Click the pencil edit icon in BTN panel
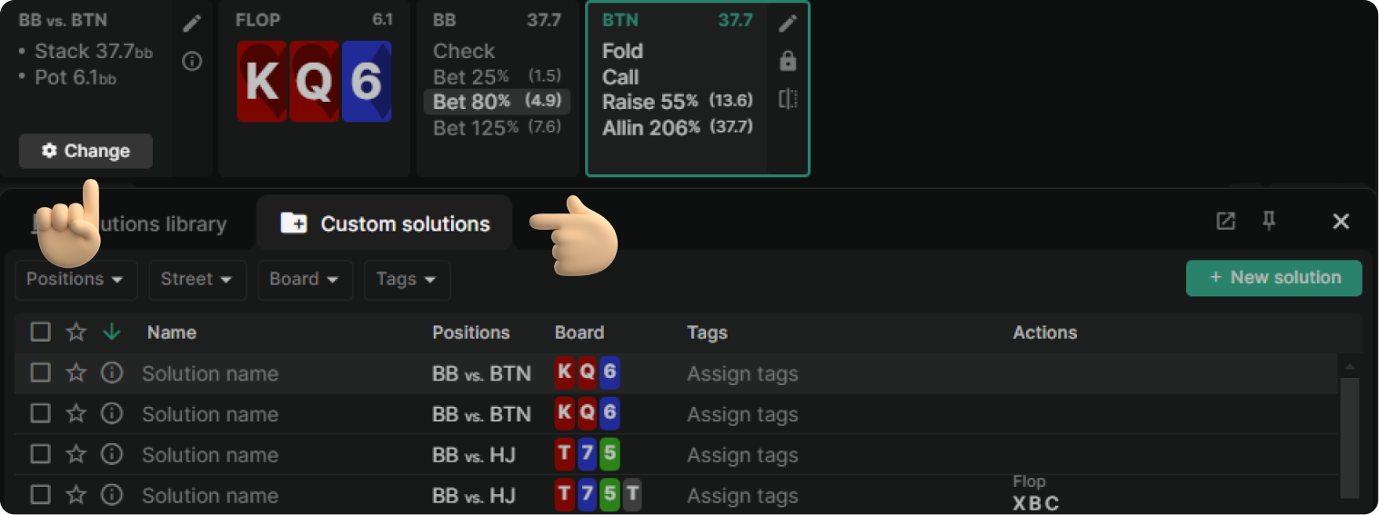 pyautogui.click(x=788, y=25)
